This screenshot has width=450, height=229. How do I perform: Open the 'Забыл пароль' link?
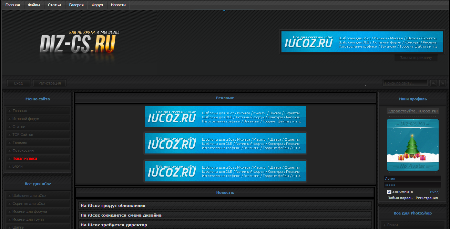click(400, 198)
